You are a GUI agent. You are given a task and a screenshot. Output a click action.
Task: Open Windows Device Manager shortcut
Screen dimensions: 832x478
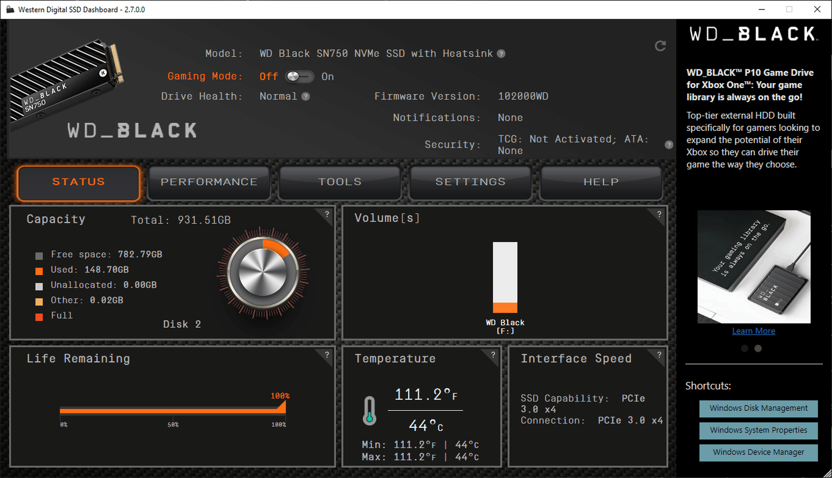tap(758, 453)
